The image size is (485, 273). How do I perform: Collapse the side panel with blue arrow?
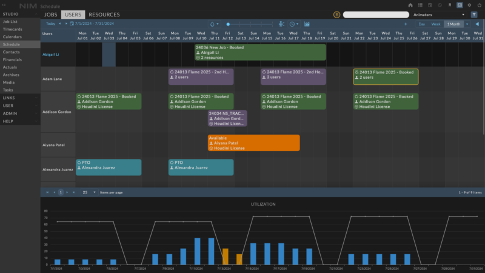(477, 24)
